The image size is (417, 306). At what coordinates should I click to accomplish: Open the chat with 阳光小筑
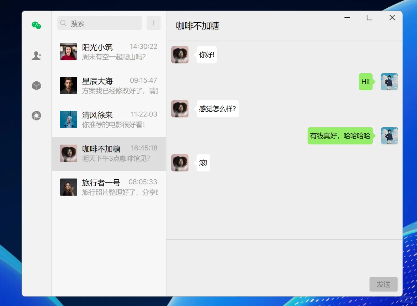pos(109,52)
